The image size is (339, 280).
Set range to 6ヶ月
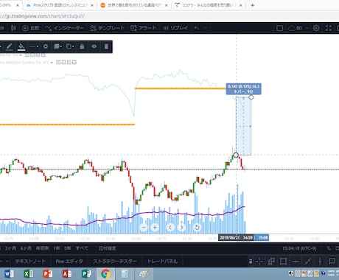tap(26, 248)
